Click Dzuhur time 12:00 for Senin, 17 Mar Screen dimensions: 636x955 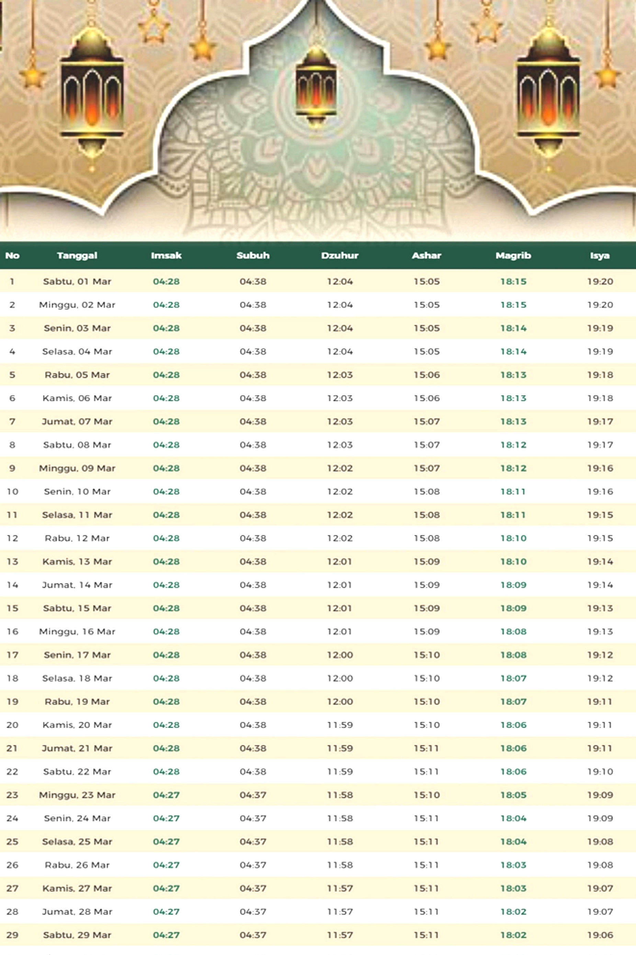click(x=340, y=655)
